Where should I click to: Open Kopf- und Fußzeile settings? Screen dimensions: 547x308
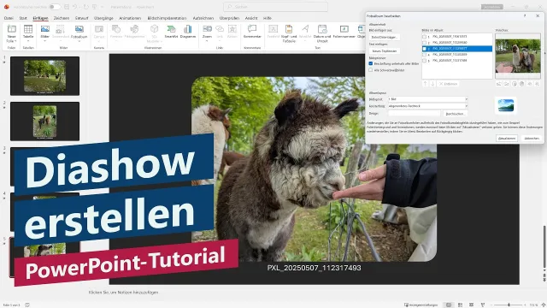click(289, 29)
